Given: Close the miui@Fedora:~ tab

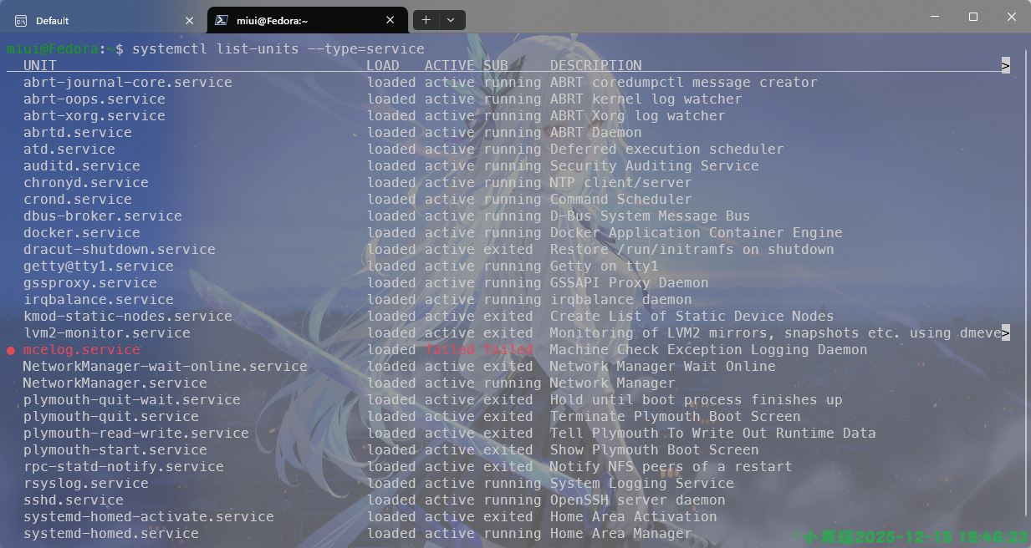Looking at the screenshot, I should tap(390, 20).
